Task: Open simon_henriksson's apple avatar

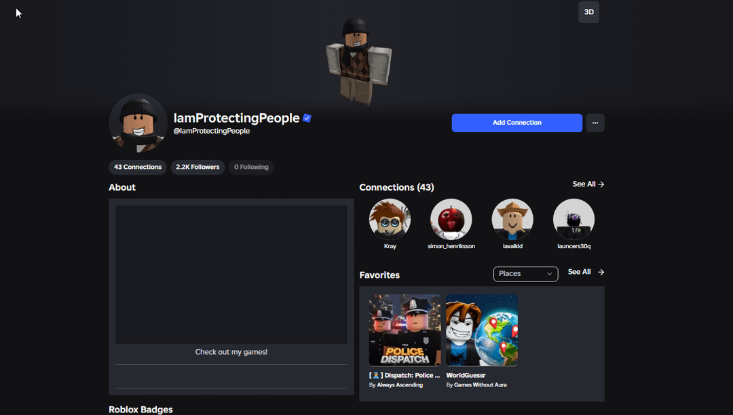Action: 451,219
